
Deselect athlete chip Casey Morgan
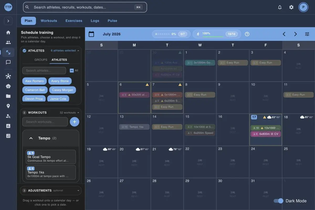pos(62,90)
